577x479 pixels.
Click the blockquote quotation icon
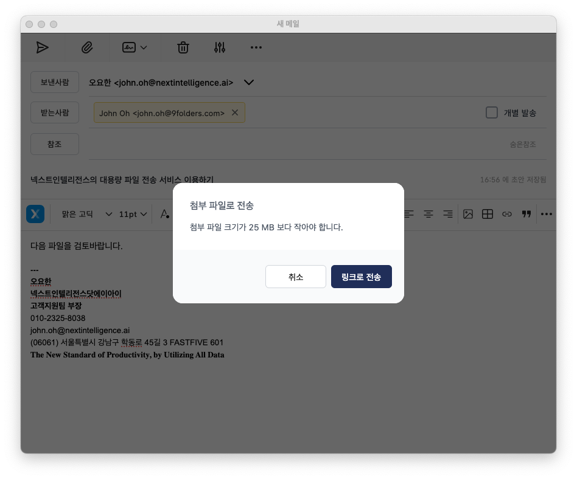[x=526, y=214]
